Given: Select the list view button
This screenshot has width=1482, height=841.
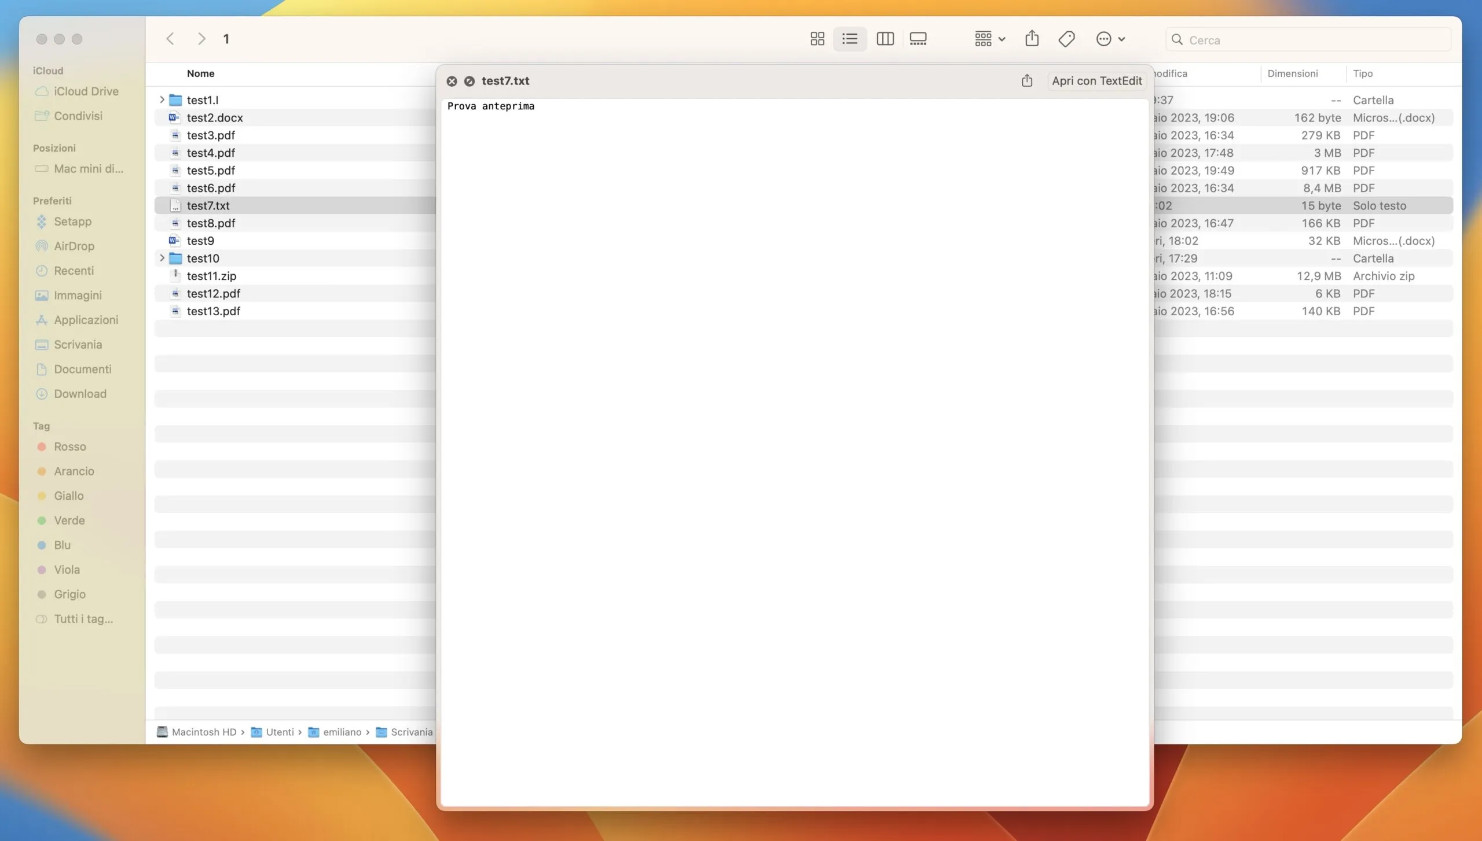Looking at the screenshot, I should [849, 39].
